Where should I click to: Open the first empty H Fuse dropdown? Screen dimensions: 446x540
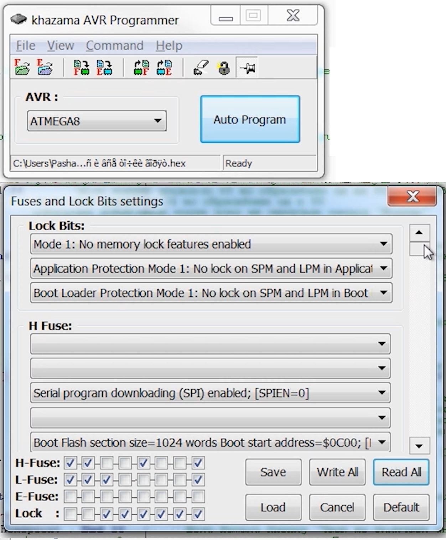210,344
